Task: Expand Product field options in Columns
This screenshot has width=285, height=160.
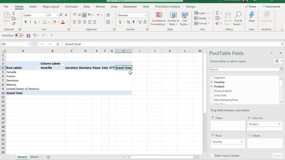Action: pyautogui.click(x=279, y=124)
